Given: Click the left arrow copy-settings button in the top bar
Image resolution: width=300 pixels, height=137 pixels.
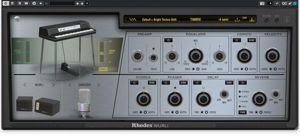Looking at the screenshot, I should [x=40, y=3].
